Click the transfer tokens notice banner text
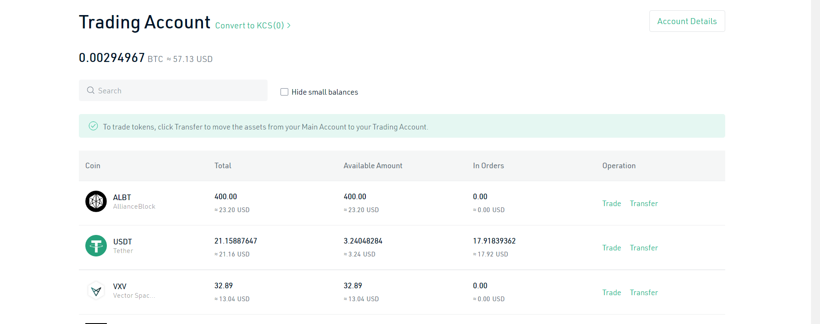This screenshot has width=820, height=324. coord(265,127)
